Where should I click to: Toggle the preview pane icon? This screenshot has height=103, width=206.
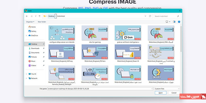(x=174, y=22)
